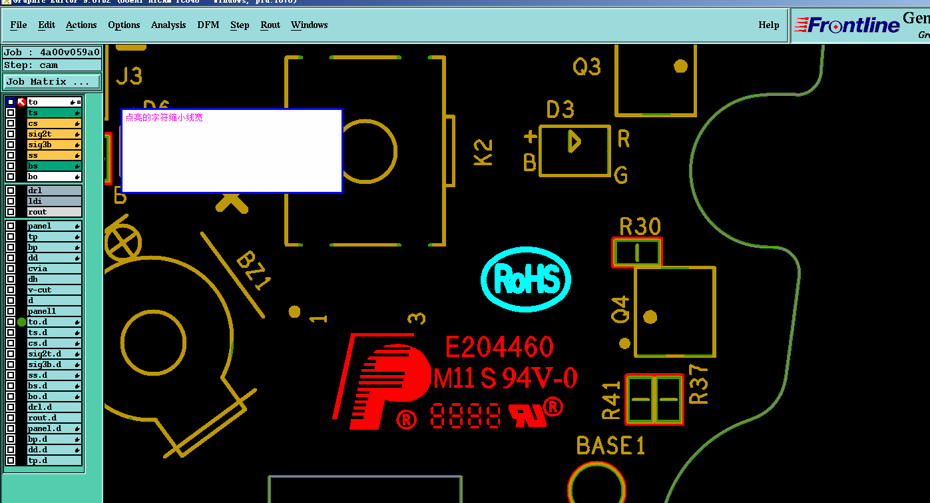Open the Step menu
930x503 pixels.
pos(240,25)
